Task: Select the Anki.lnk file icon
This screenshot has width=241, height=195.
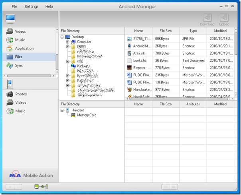Action: pos(129,53)
